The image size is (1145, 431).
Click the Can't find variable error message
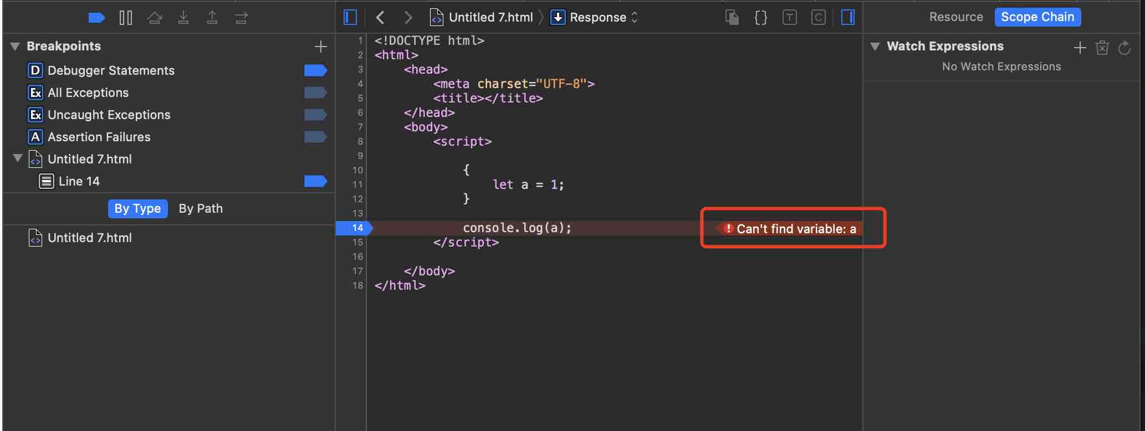tap(796, 229)
